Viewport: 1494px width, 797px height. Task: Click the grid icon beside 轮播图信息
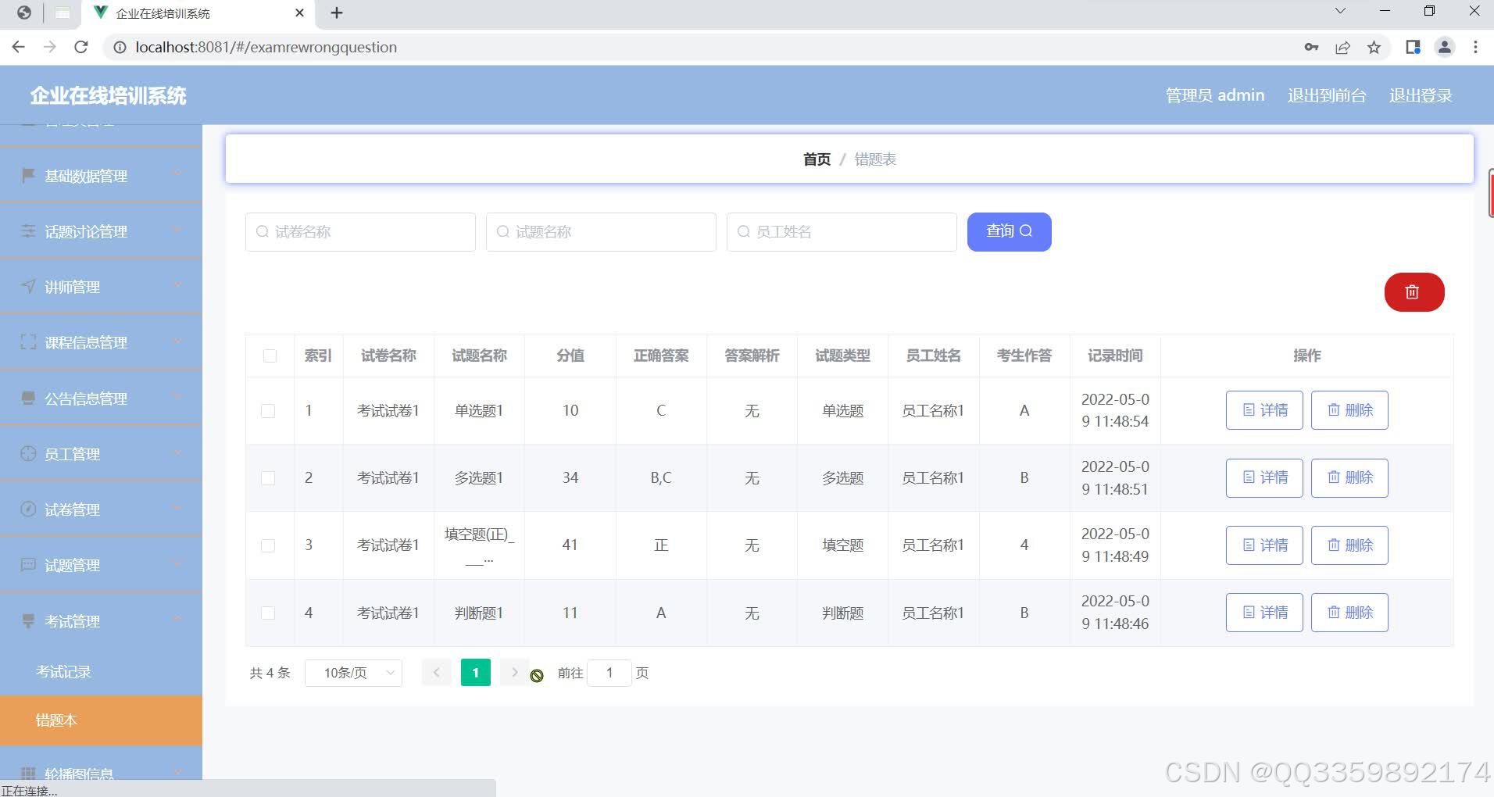[x=28, y=774]
